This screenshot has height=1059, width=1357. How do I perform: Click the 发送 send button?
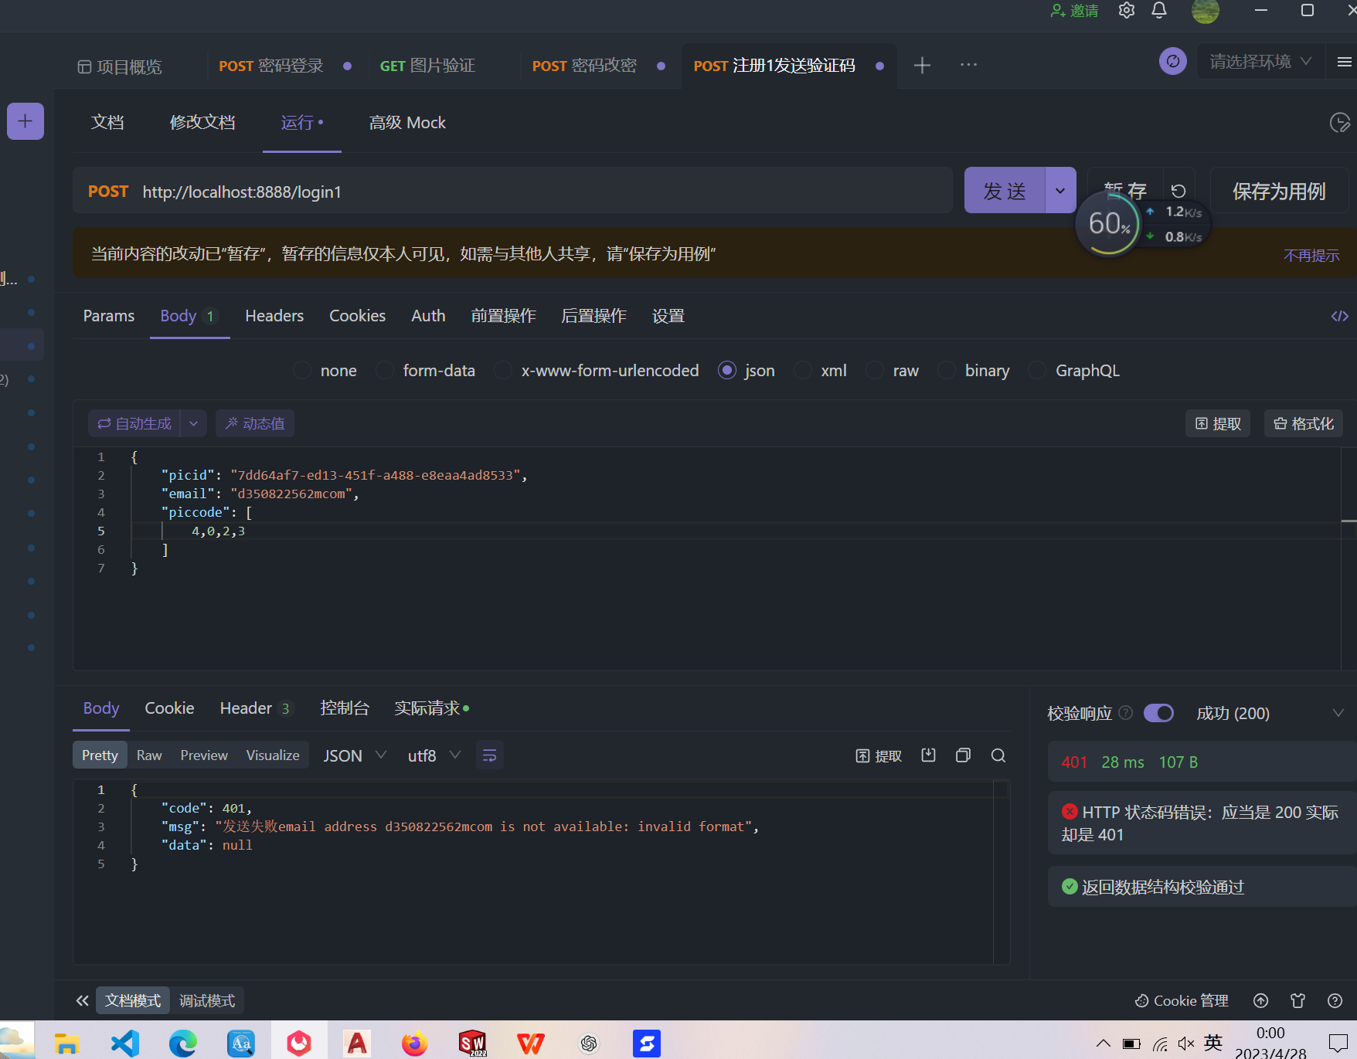[1005, 191]
